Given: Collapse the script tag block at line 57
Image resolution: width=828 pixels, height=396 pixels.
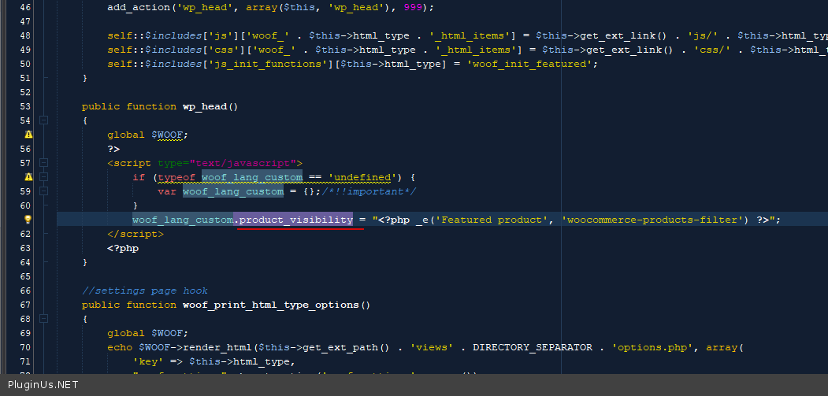Looking at the screenshot, I should (x=44, y=163).
